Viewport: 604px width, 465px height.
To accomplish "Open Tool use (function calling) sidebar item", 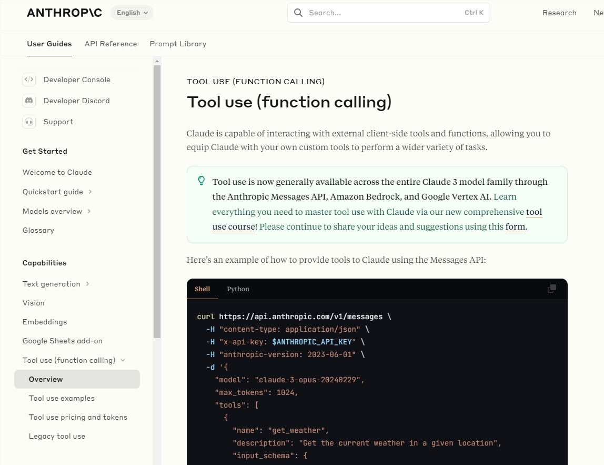I will coord(69,360).
